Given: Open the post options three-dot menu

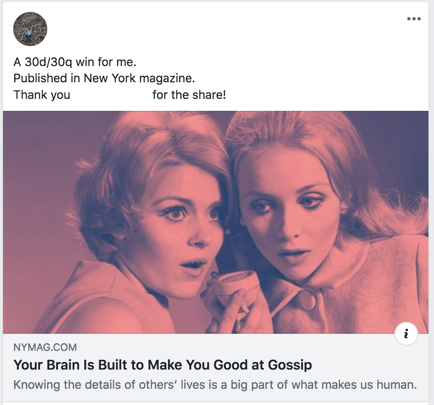Looking at the screenshot, I should pyautogui.click(x=414, y=19).
